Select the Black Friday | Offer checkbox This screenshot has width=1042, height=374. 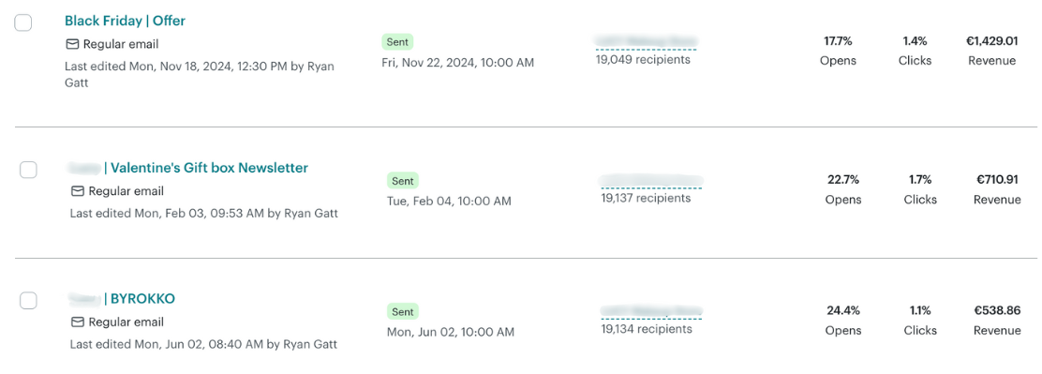23,22
